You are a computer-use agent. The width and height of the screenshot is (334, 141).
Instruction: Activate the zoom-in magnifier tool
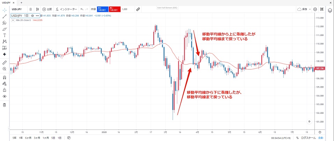(x=5, y=69)
